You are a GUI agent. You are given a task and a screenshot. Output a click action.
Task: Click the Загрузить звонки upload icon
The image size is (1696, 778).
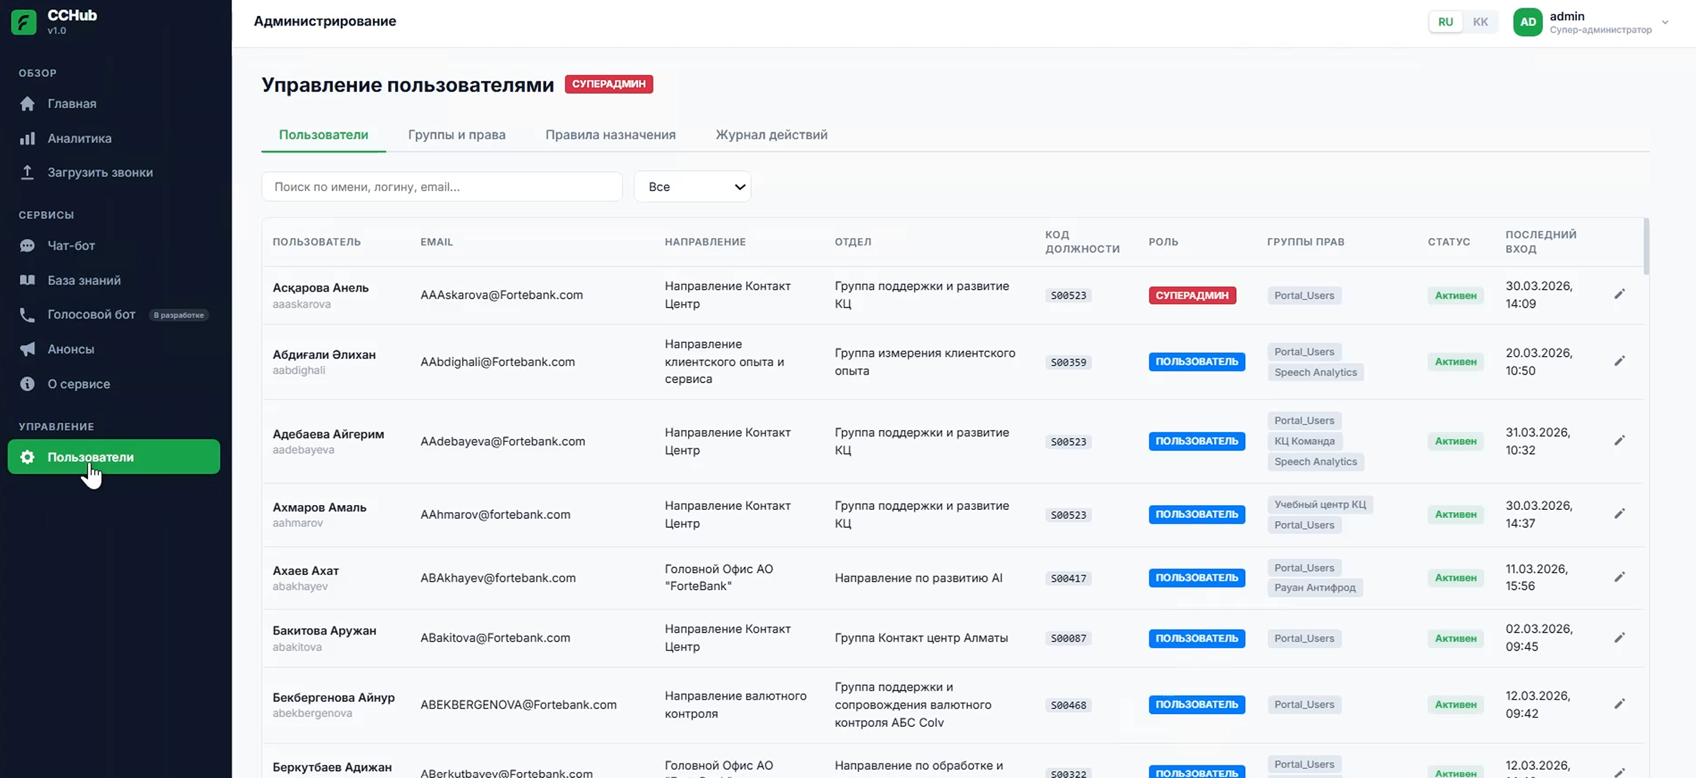tap(27, 172)
